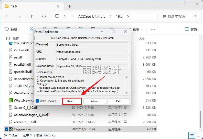Click the This PC monitor icon in address bar
Image resolution: width=203 pixels, height=139 pixels.
pyautogui.click(x=57, y=16)
